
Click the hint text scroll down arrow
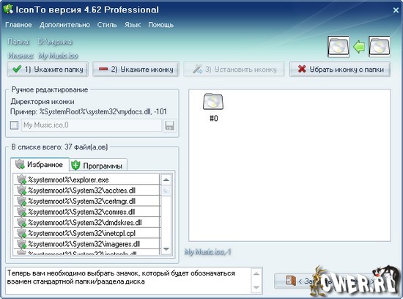pos(256,287)
